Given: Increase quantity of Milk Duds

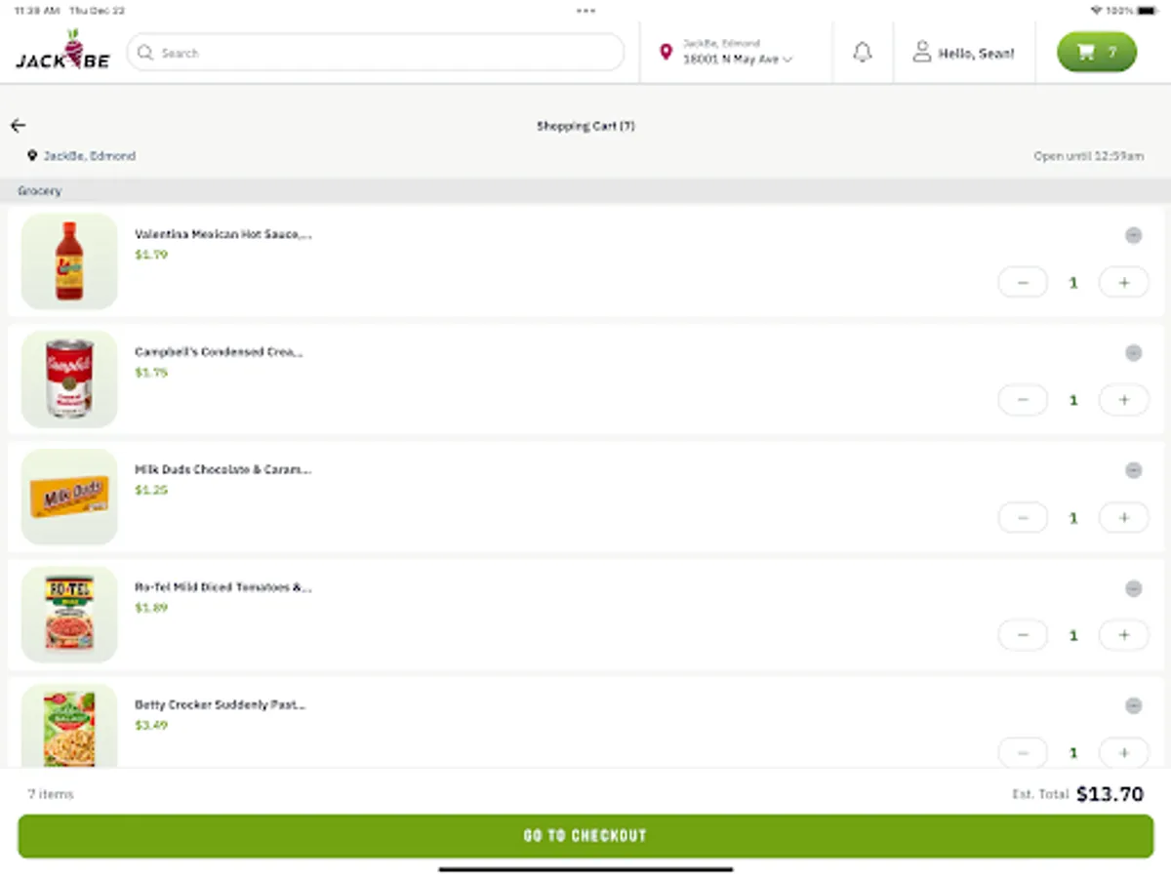Looking at the screenshot, I should (x=1124, y=518).
